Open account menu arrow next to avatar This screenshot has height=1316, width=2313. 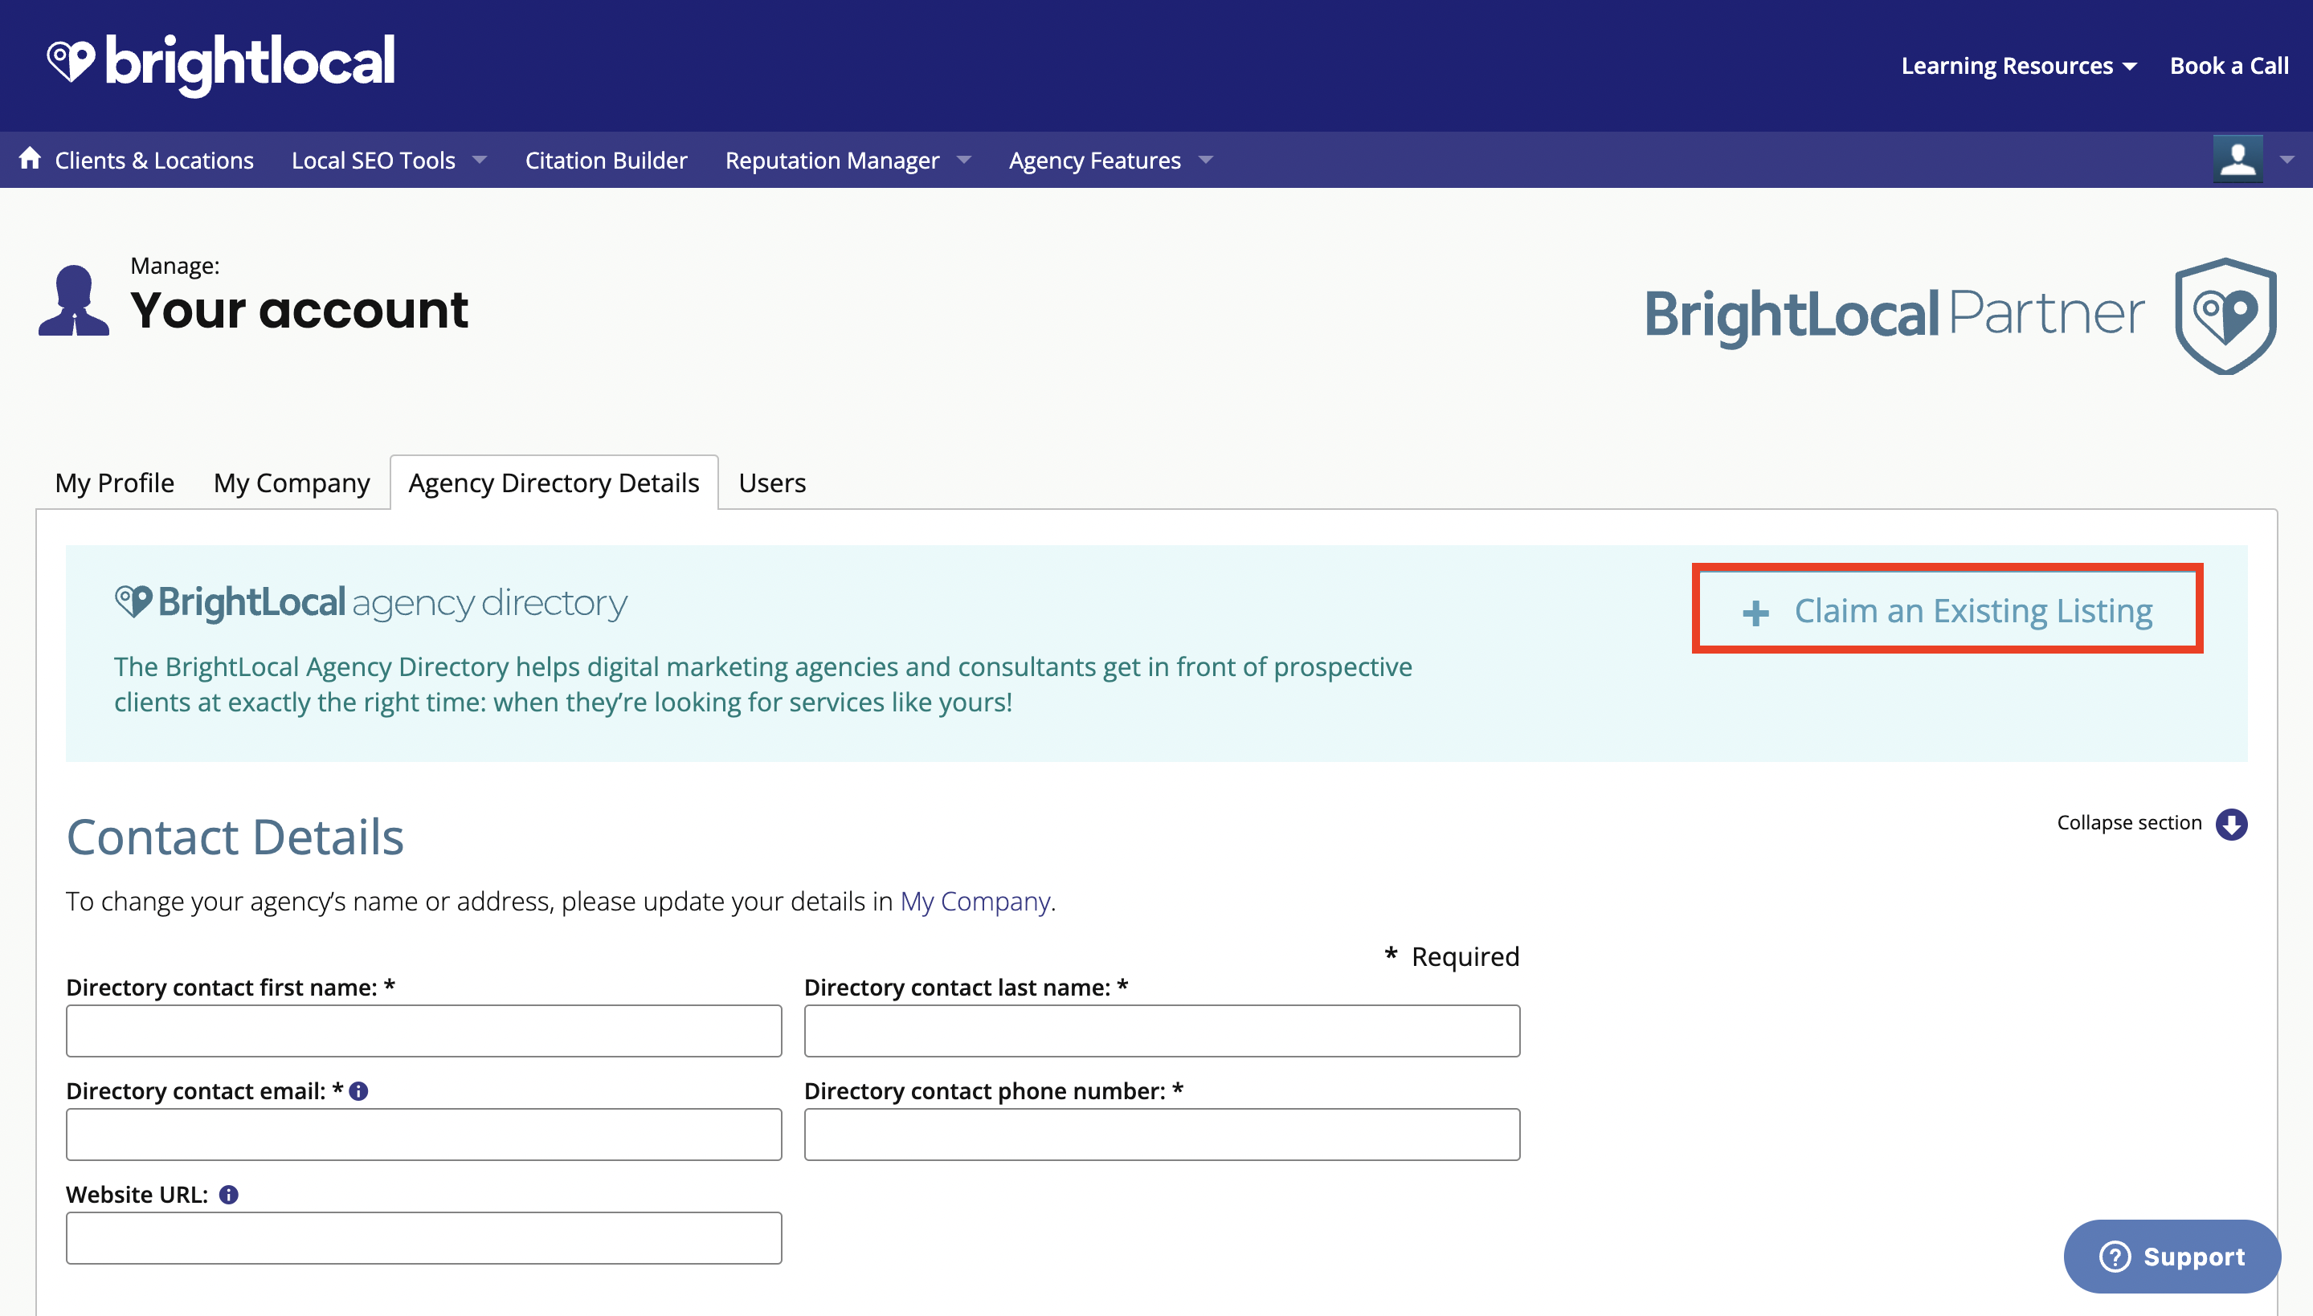pos(2286,160)
